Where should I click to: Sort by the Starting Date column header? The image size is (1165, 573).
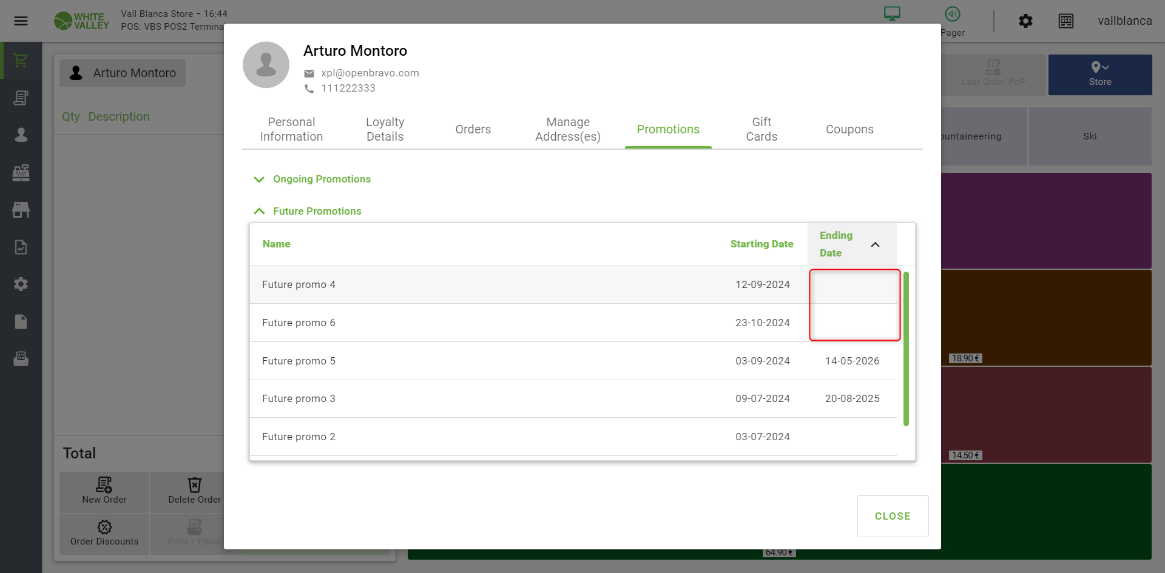tap(761, 244)
